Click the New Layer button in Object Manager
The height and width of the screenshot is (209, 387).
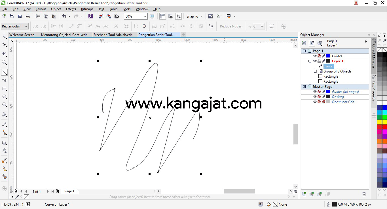coord(304,194)
